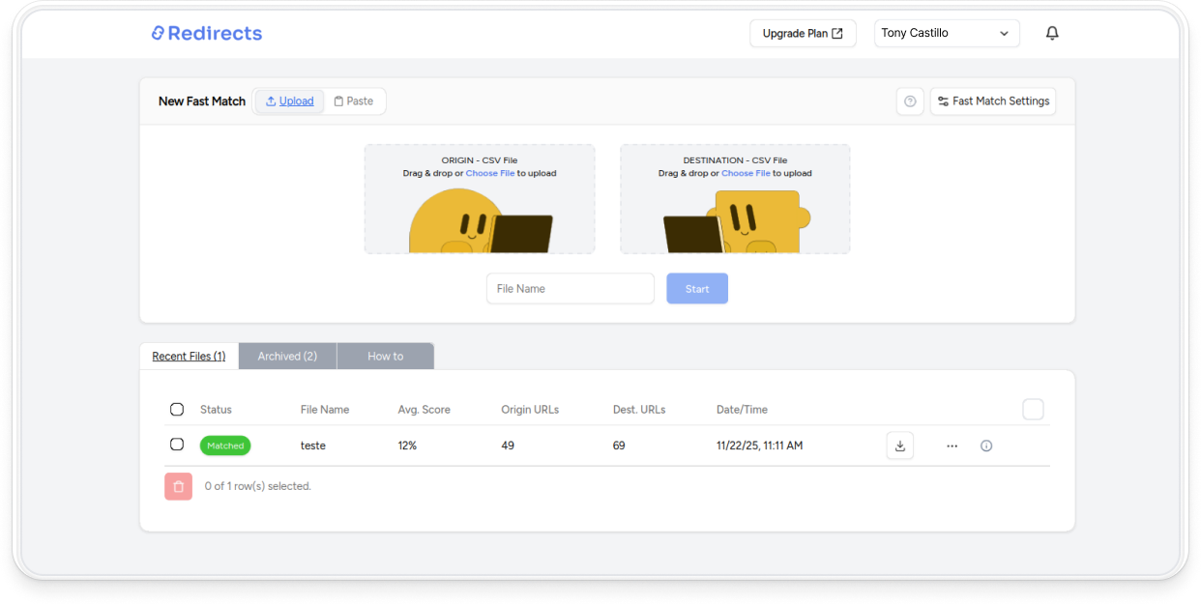Open the help question mark
Screen dimensions: 1201x604
tap(910, 101)
